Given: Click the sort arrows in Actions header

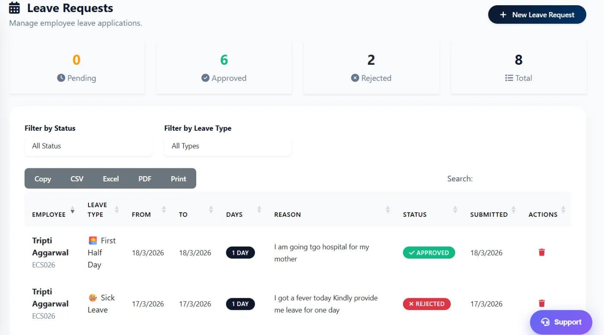Looking at the screenshot, I should (563, 209).
